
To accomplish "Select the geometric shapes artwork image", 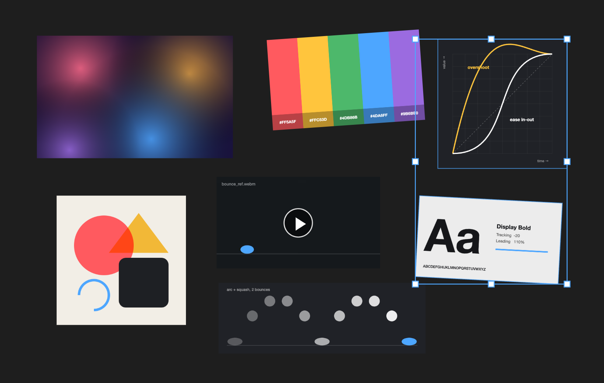I will (121, 260).
